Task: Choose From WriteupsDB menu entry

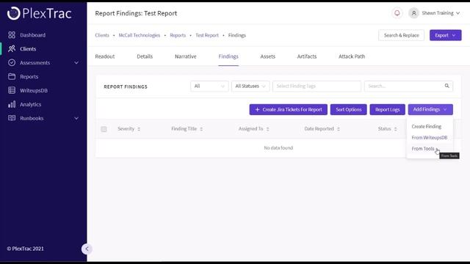Action: 429,138
